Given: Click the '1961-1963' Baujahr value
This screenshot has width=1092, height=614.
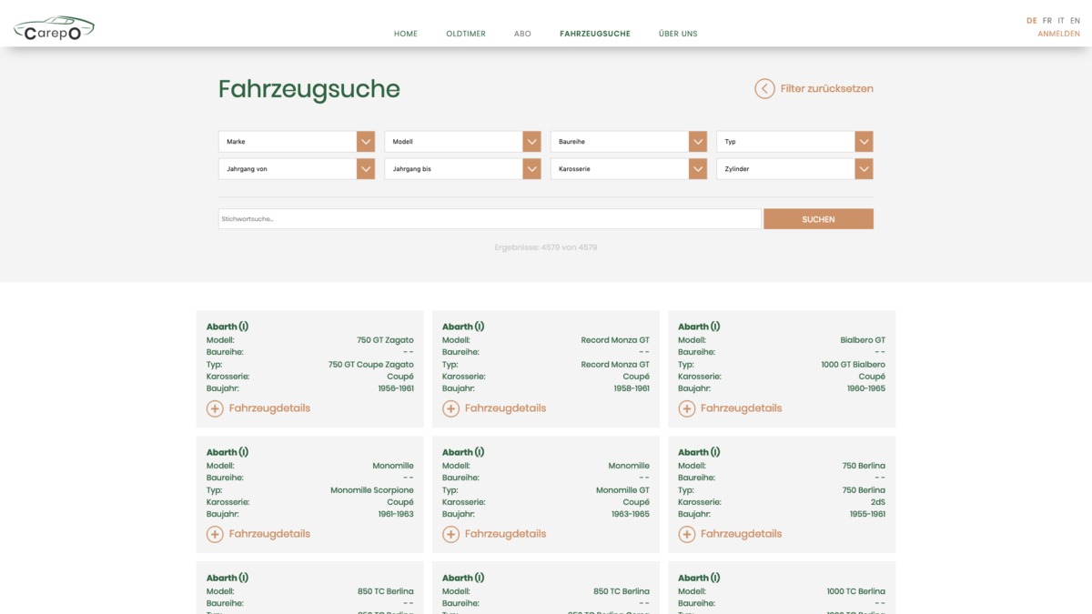Looking at the screenshot, I should [396, 514].
